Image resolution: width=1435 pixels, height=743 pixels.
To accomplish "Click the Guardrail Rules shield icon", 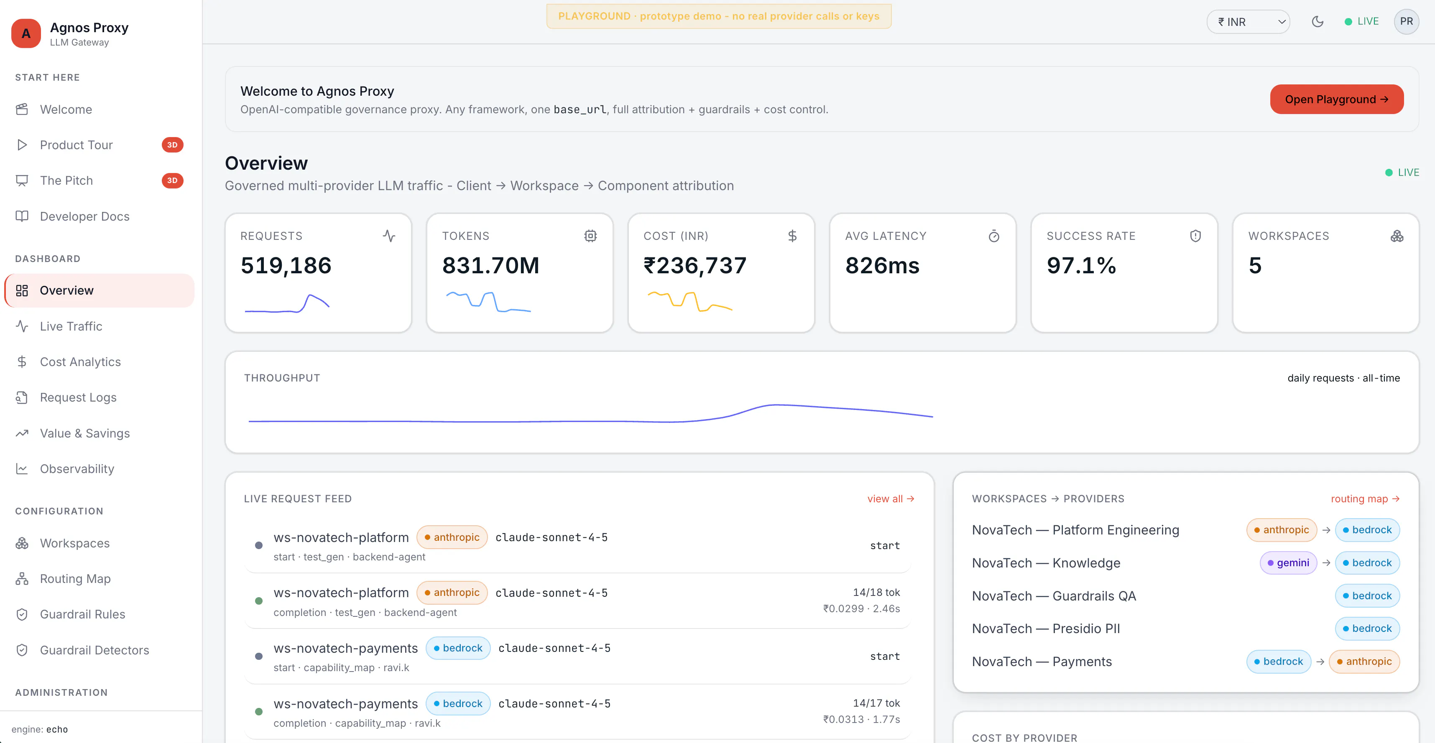I will click(x=22, y=614).
